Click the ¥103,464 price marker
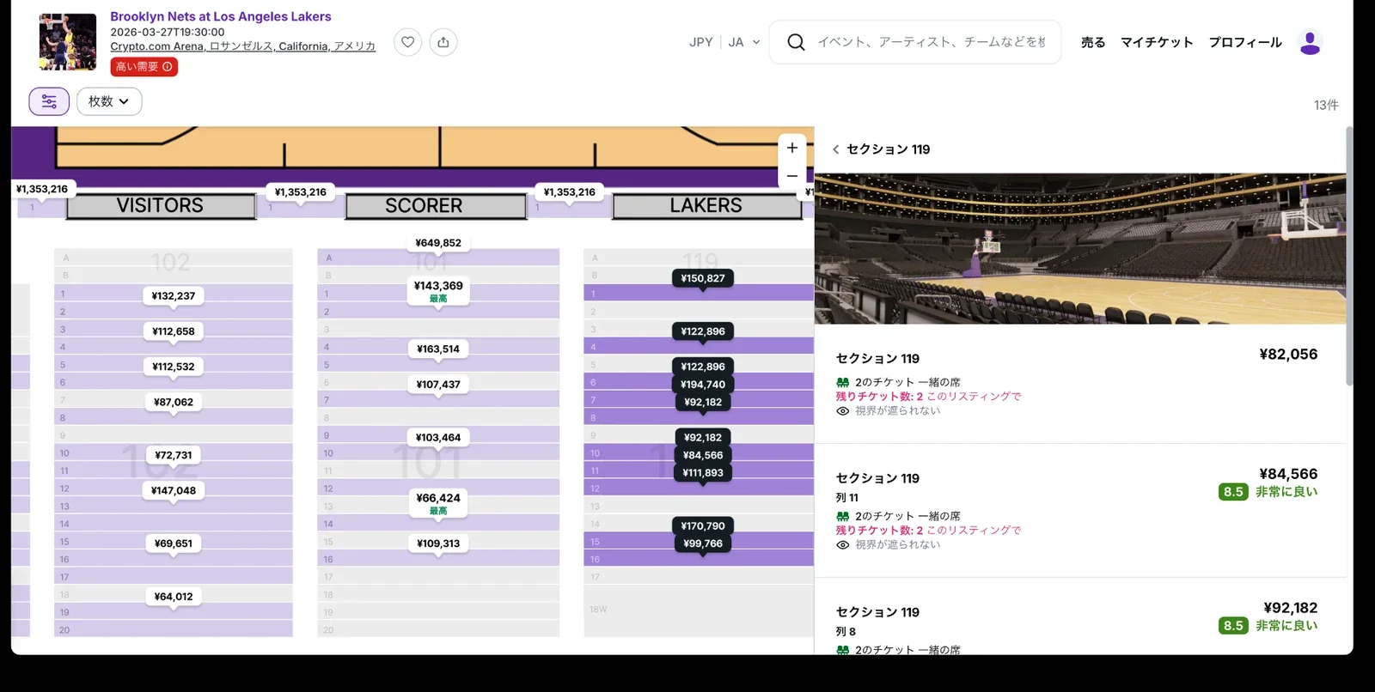Image resolution: width=1375 pixels, height=692 pixels. click(x=438, y=438)
